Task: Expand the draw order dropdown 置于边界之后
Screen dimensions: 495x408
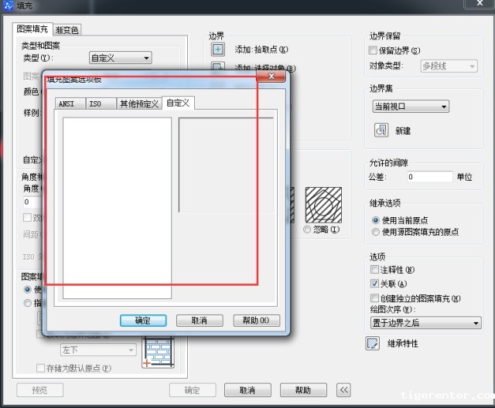Action: (x=425, y=323)
